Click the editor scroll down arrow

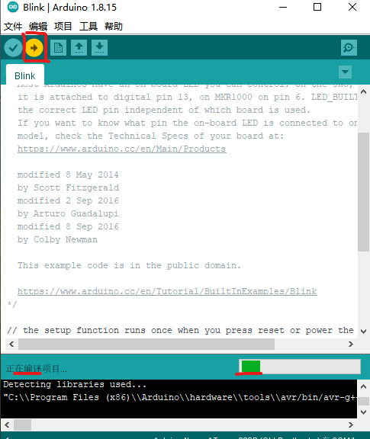(x=364, y=332)
